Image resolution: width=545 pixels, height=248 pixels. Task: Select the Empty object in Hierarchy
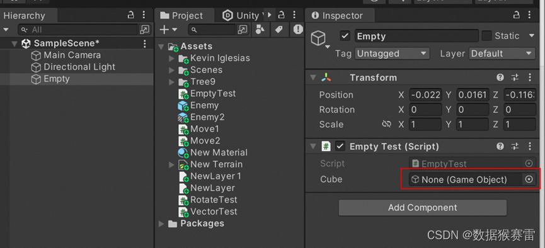(x=56, y=79)
